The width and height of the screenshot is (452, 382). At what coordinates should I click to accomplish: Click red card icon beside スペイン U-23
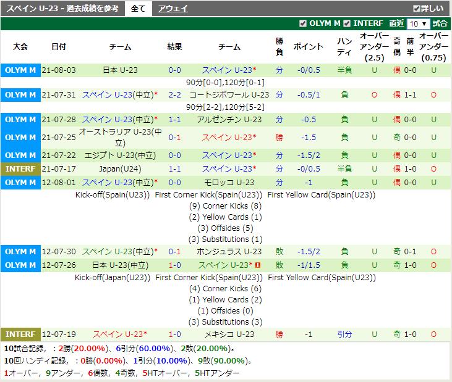[x=258, y=265]
